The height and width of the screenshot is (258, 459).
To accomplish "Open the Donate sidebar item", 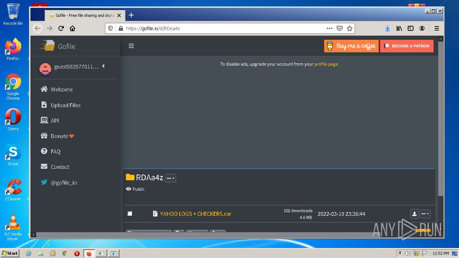I will (x=57, y=136).
